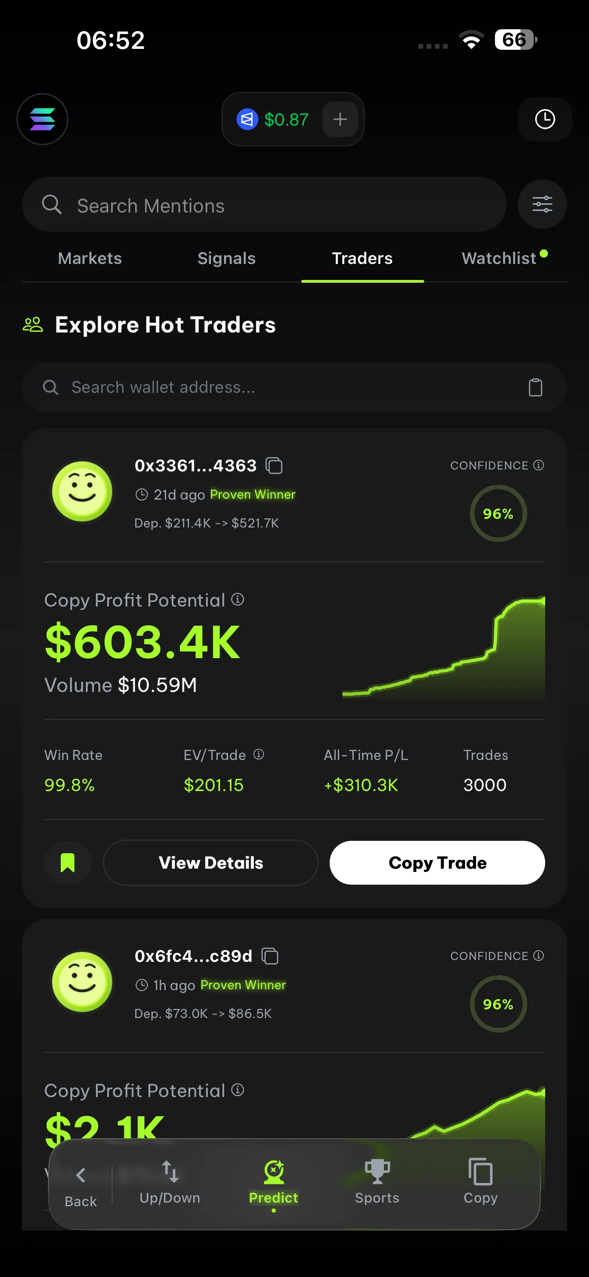The image size is (589, 1277).
Task: Open the Solana logo menu
Action: 42,120
